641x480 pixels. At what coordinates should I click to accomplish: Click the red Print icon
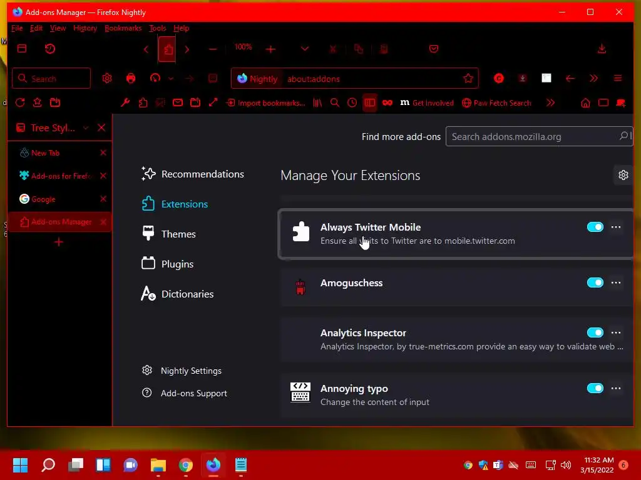[x=131, y=78]
